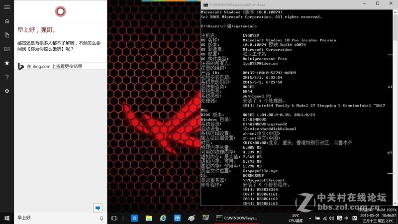Maximize the cmd.exe window

378,3
